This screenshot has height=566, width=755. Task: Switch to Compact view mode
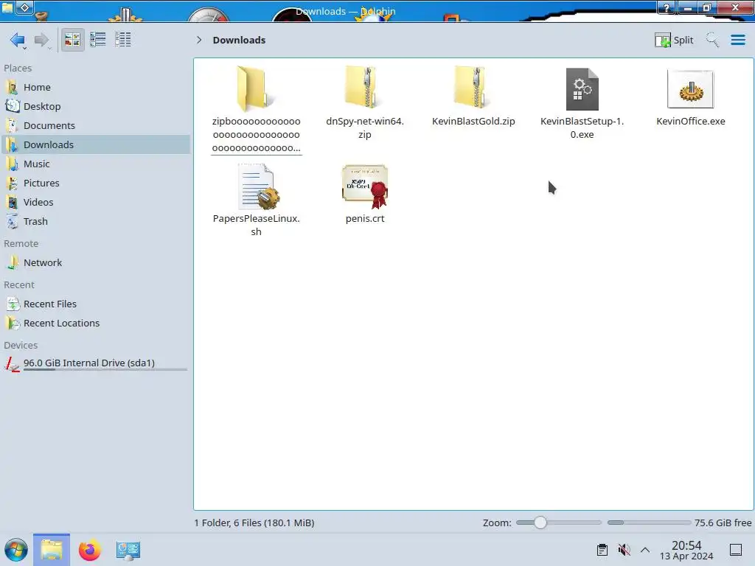tap(98, 40)
